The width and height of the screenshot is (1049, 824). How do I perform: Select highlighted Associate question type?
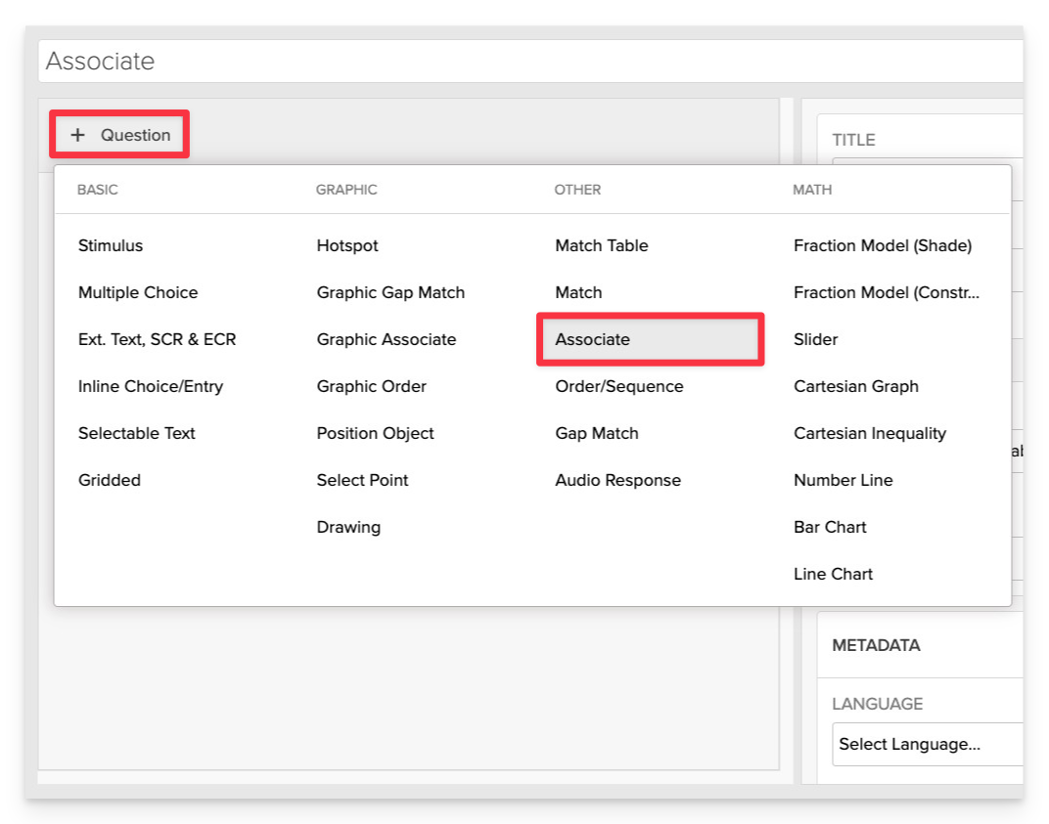[x=650, y=339]
